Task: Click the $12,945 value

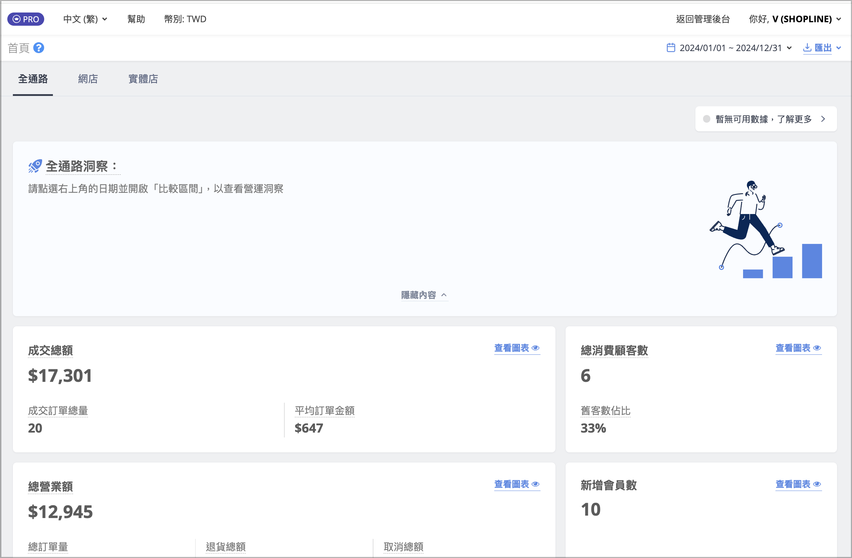Action: click(x=60, y=511)
